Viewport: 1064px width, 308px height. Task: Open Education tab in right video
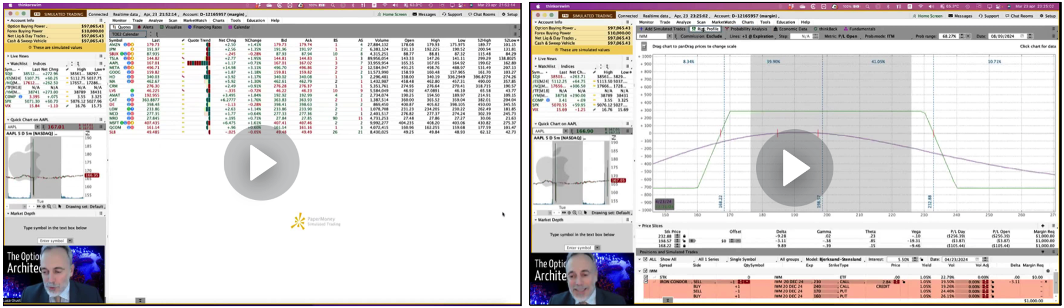pos(785,22)
